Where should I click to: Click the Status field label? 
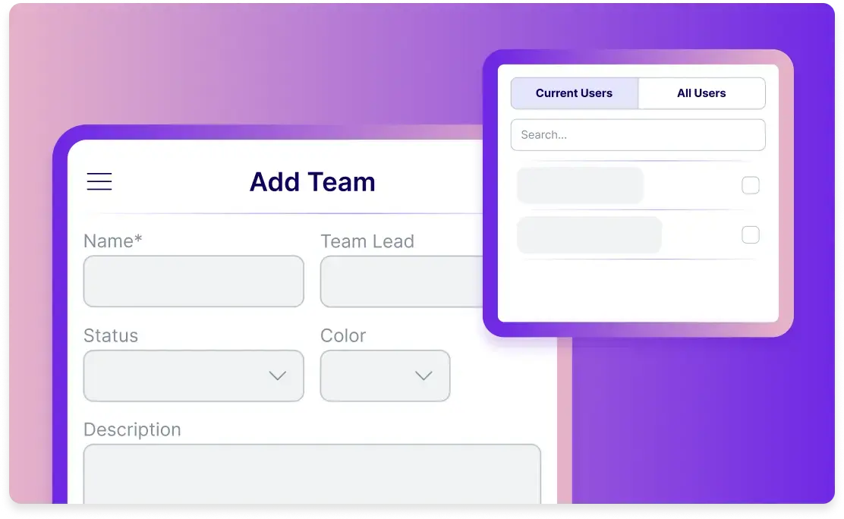[111, 335]
